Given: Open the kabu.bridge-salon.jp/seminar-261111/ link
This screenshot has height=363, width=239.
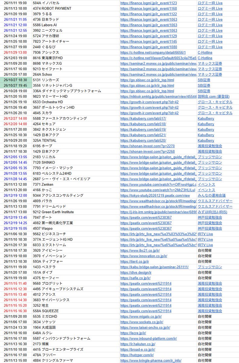Looking at the screenshot, I should tap(155, 267).
